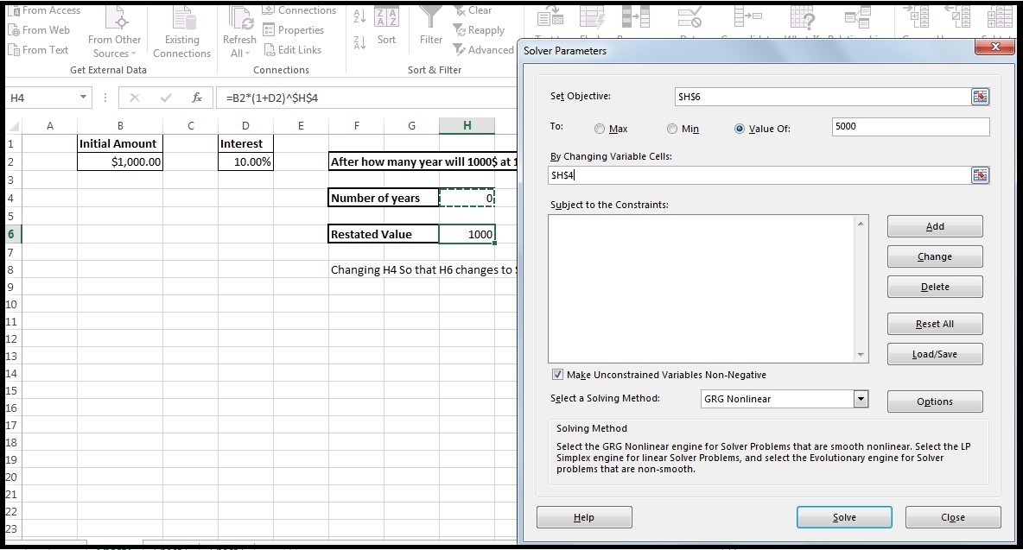Select the Value Of radio button
Viewport: 1023px width, 550px height.
(x=740, y=129)
